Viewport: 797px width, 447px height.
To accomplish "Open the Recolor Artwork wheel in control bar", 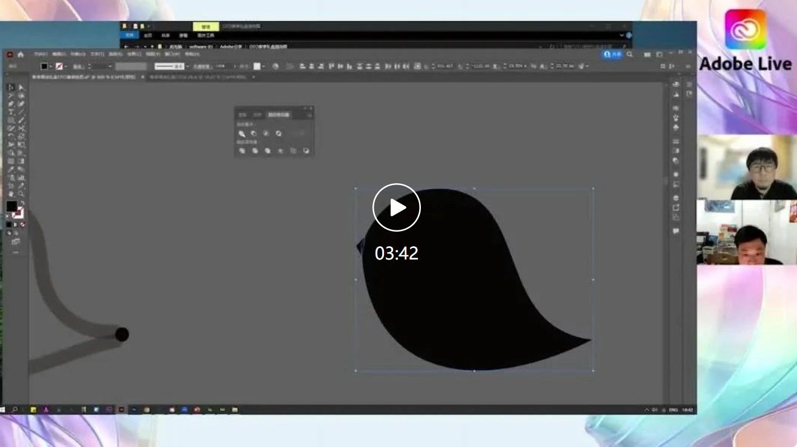I will pos(274,66).
